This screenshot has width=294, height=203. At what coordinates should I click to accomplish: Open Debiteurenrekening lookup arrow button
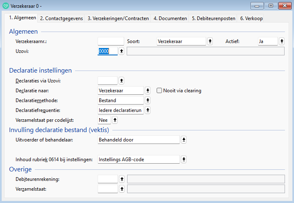122,179
